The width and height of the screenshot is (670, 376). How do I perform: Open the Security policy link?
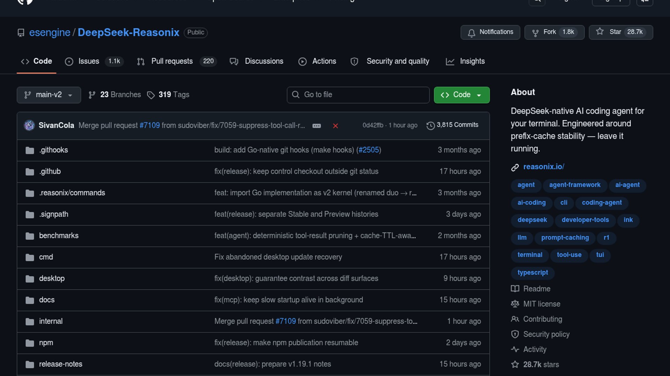(540, 334)
